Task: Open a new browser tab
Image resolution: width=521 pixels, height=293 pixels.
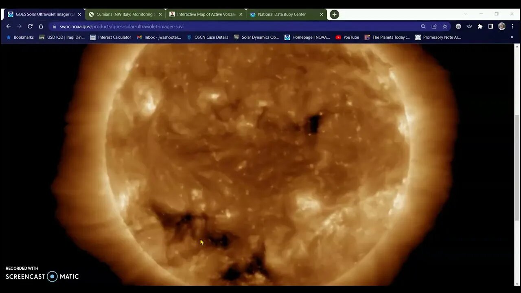Action: coord(334,14)
